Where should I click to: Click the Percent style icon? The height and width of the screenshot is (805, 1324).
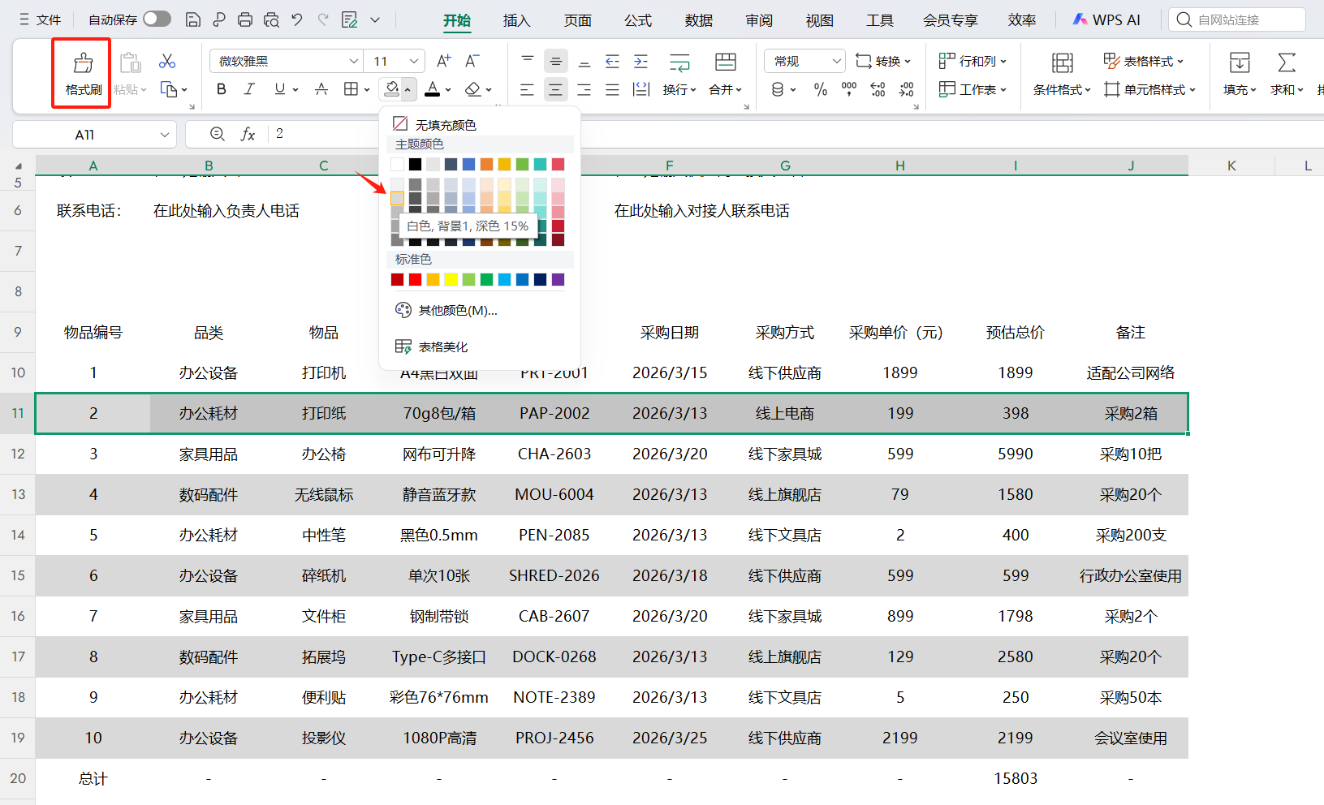pyautogui.click(x=821, y=89)
